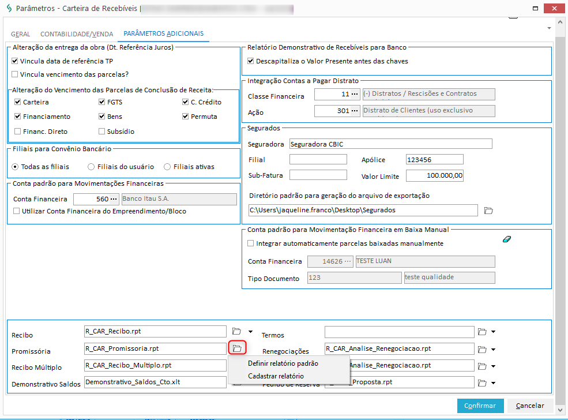Expand the dropdown arrow next to Recibo
Screen dimensions: 568x420
[250, 332]
